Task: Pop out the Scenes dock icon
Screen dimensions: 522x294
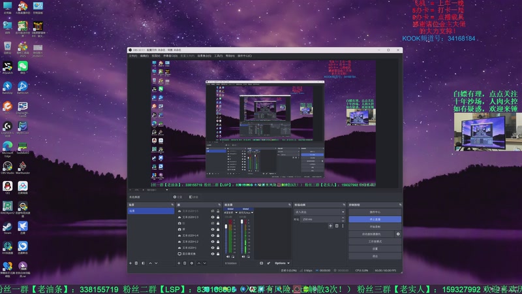Action: tap(172, 204)
